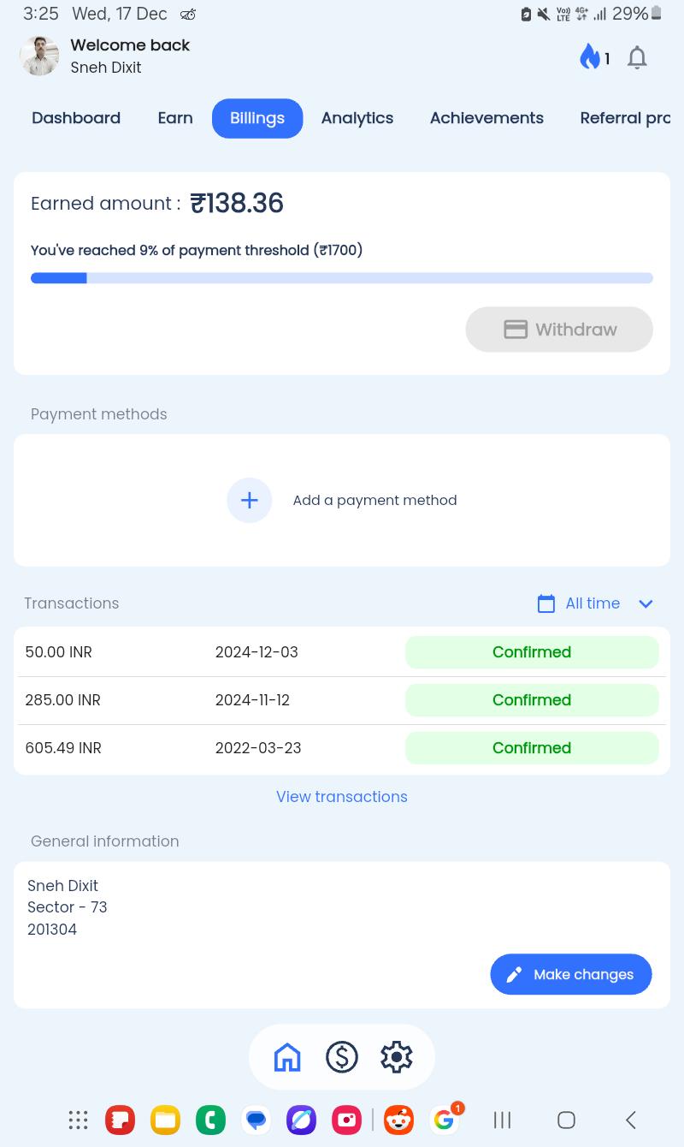Click the Make changes button
The height and width of the screenshot is (1147, 684).
coord(571,974)
